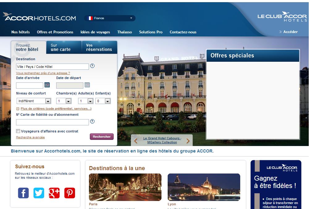Click the Rechercher button
The image size is (310, 209).
coord(102,136)
